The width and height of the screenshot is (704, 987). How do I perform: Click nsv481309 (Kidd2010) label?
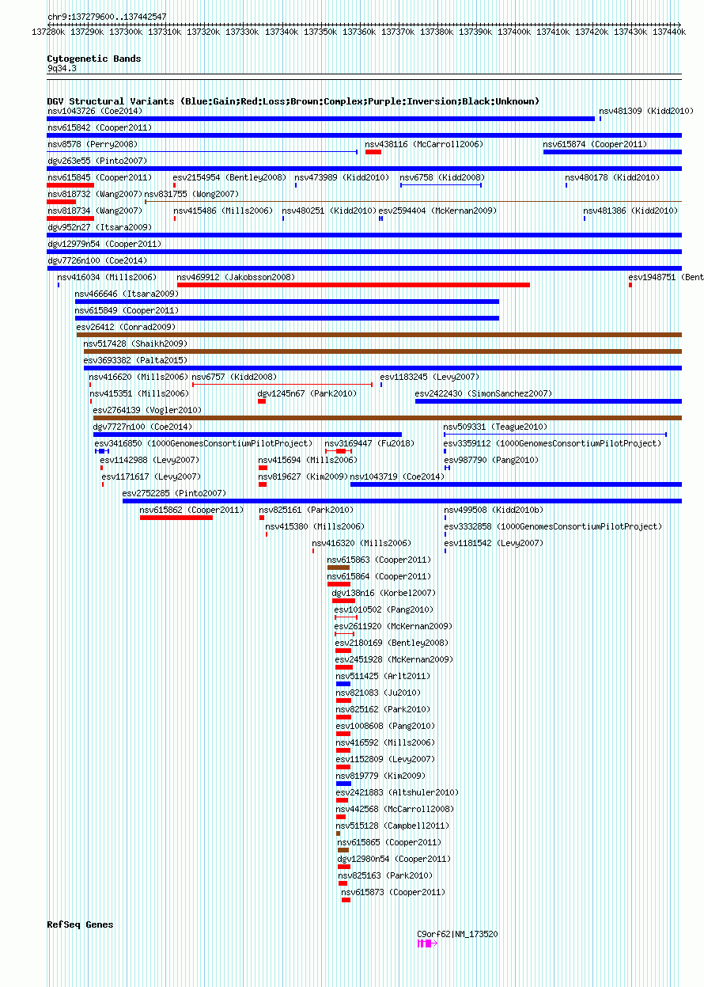click(x=646, y=111)
